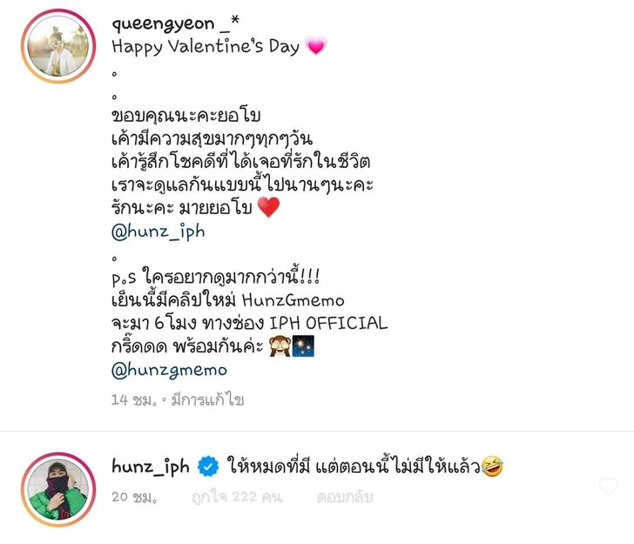This screenshot has height=544, width=634.
Task: Open hunz_iph commenter username
Action: point(151,467)
